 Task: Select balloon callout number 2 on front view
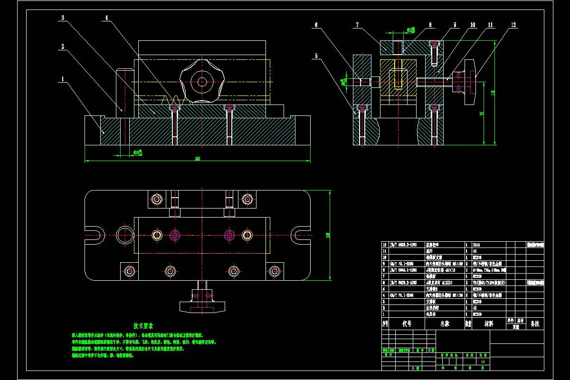pos(62,47)
